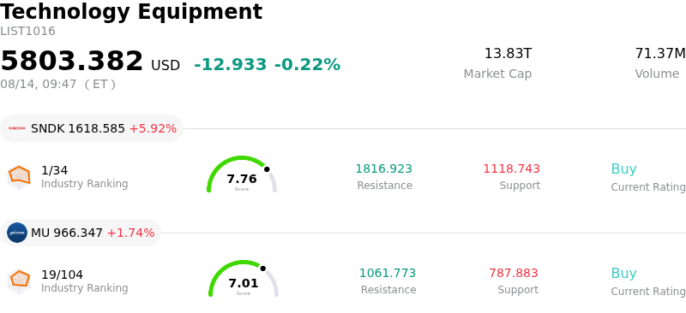Click the 13.83T market cap value
Image resolution: width=686 pixels, height=313 pixels.
(508, 54)
